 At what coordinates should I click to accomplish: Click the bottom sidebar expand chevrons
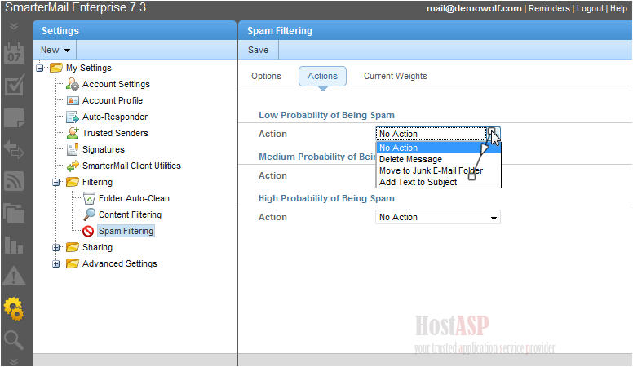coord(14,361)
